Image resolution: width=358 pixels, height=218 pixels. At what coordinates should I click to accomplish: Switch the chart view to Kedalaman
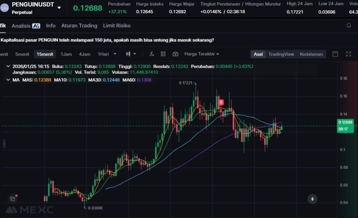point(311,54)
